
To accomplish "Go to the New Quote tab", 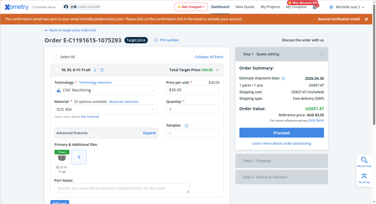I will pos(245,7).
